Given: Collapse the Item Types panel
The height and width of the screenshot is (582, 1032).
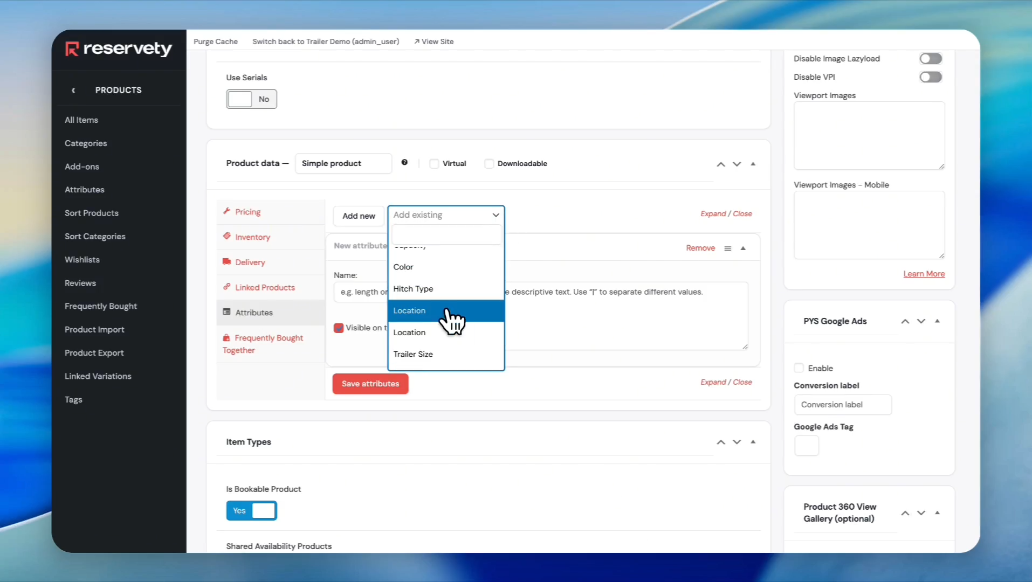Looking at the screenshot, I should coord(753,442).
